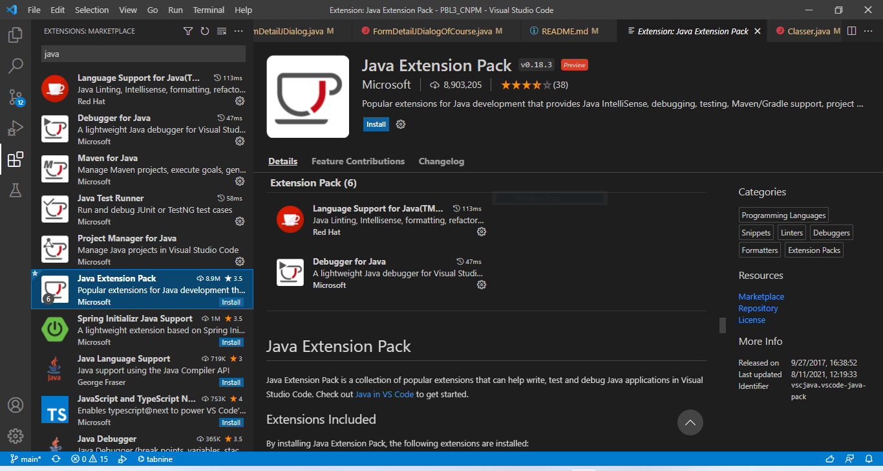The height and width of the screenshot is (471, 883).
Task: Click the blue Install button in extension header
Action: click(x=376, y=124)
